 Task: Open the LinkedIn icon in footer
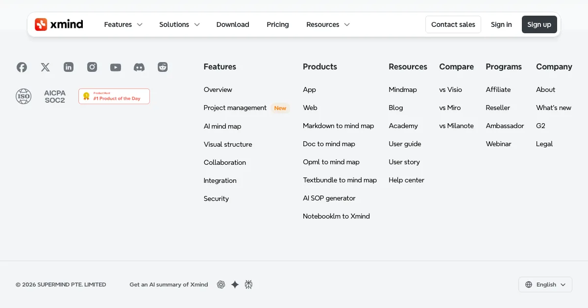(69, 67)
